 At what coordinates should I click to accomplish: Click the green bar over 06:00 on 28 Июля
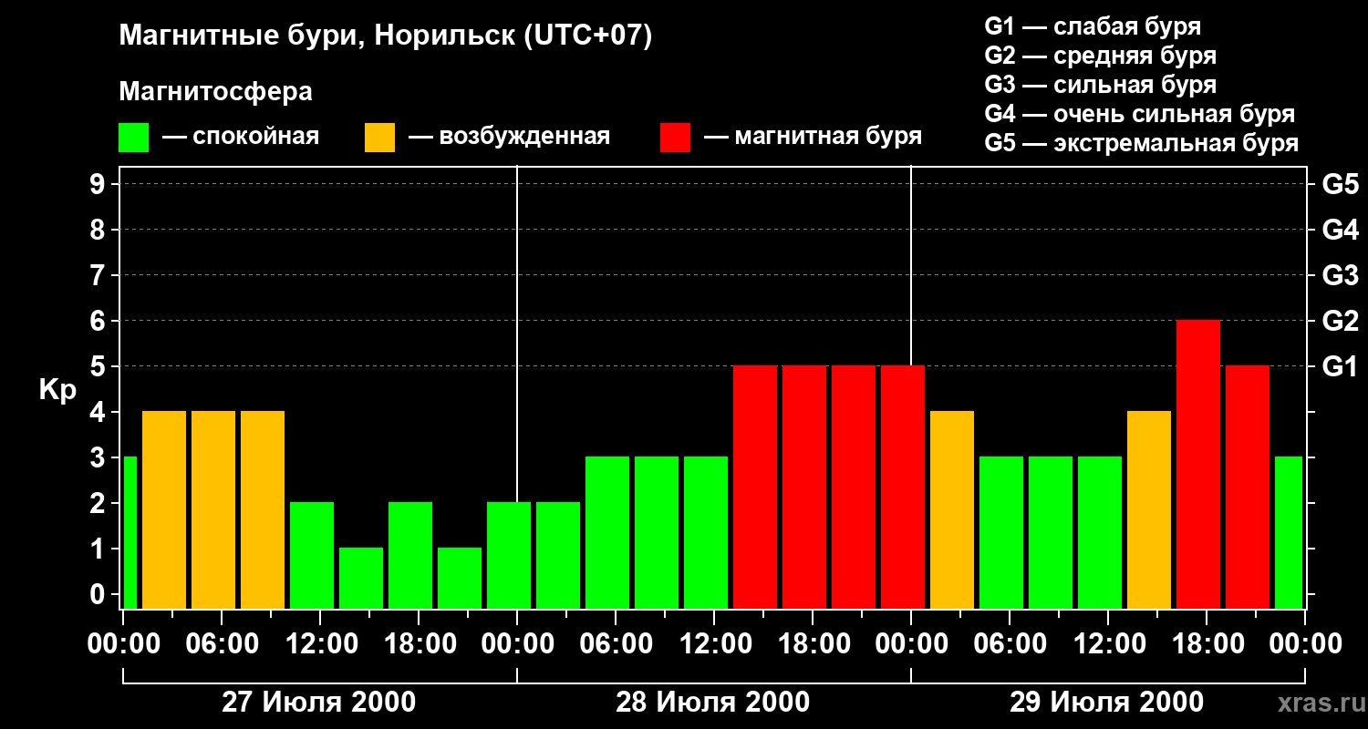click(607, 532)
